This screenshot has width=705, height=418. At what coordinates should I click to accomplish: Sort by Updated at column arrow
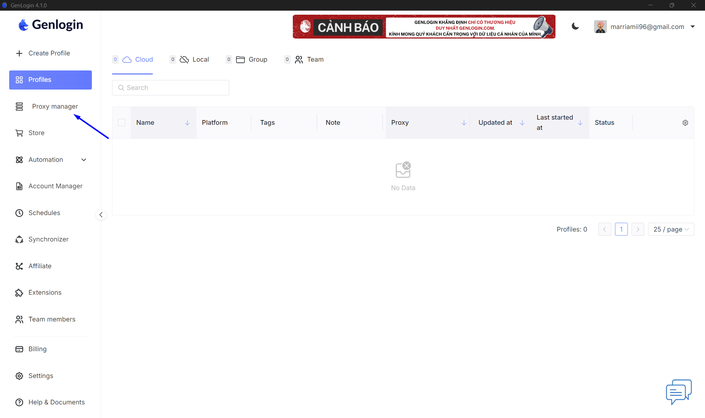(x=522, y=123)
